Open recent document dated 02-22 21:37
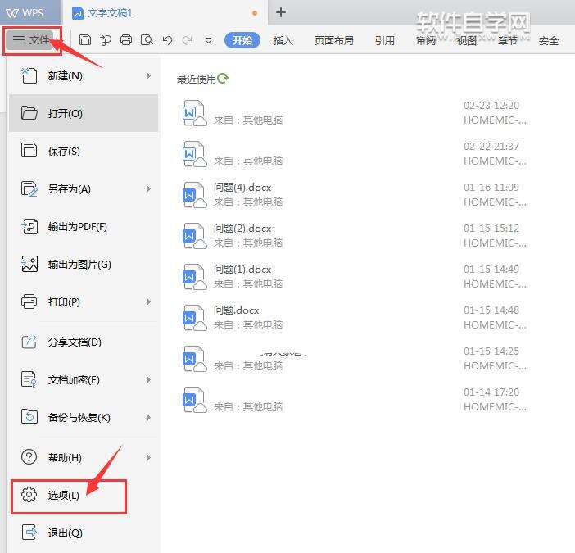 pos(354,154)
